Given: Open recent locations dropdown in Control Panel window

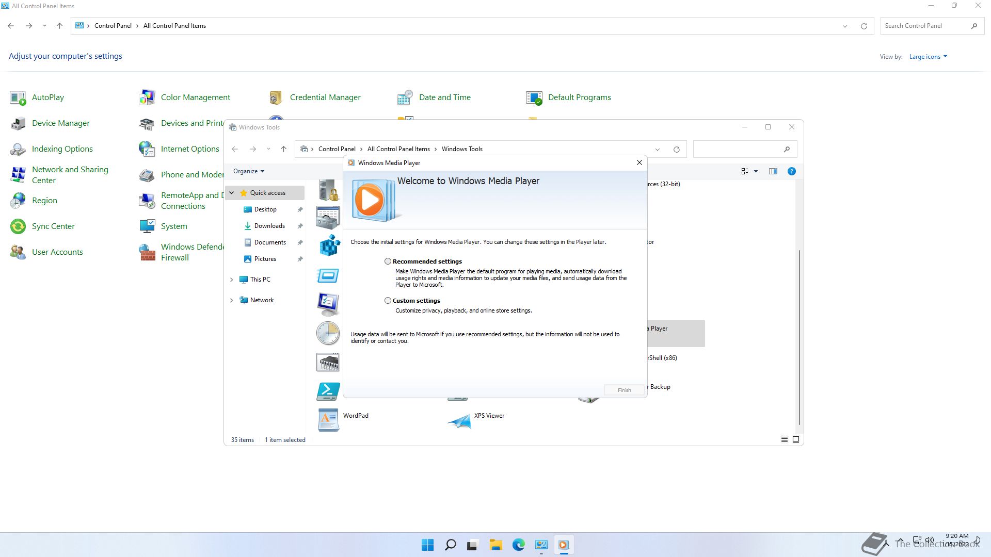Looking at the screenshot, I should [44, 26].
